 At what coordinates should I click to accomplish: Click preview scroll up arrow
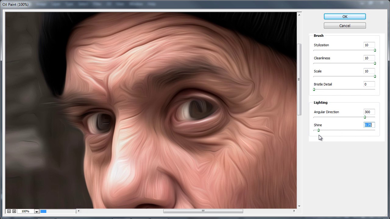click(299, 15)
